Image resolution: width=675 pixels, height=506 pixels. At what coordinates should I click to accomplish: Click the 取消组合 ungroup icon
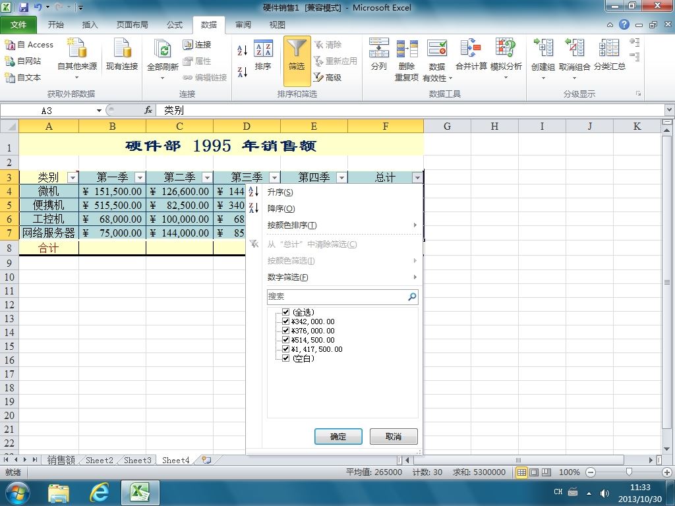point(575,47)
